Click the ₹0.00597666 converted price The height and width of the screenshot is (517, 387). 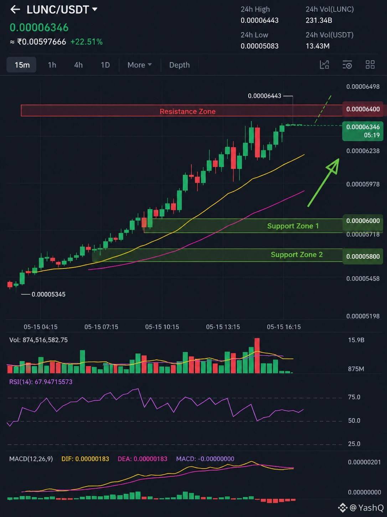[x=42, y=42]
